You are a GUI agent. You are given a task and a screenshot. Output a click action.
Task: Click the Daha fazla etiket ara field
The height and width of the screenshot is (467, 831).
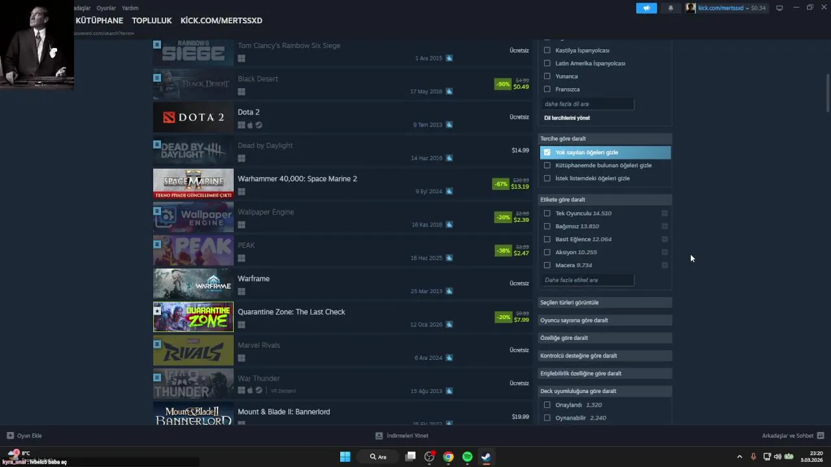coord(588,280)
